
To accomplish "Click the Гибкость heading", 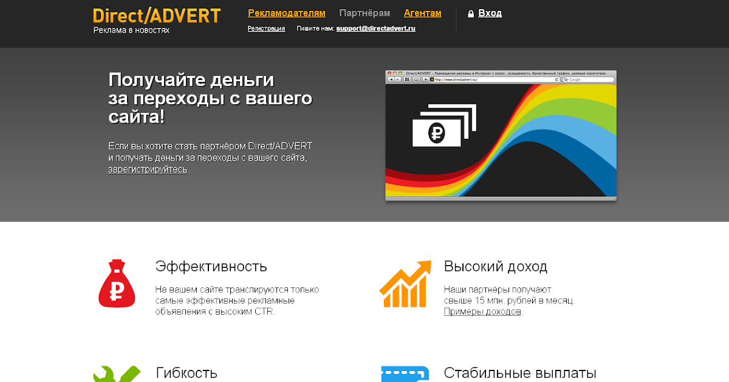I will (x=187, y=372).
